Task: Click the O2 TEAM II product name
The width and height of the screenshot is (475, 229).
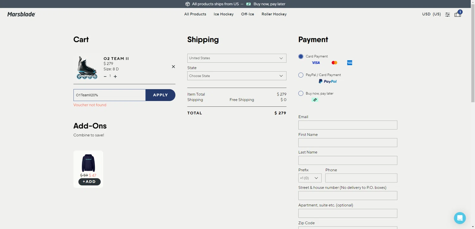Action: pyautogui.click(x=116, y=59)
